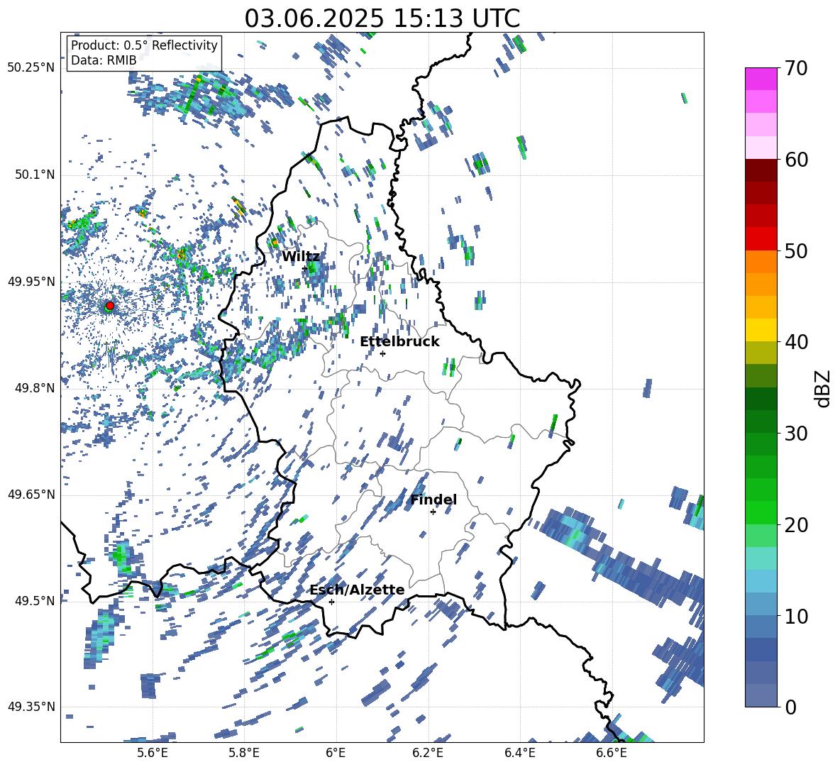The height and width of the screenshot is (767, 840).
Task: Click the 5.8°E longitude label
Action: pyautogui.click(x=244, y=753)
